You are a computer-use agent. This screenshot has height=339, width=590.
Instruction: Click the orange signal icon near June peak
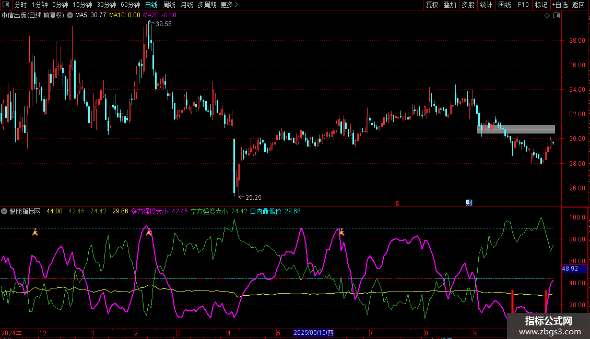(x=341, y=232)
